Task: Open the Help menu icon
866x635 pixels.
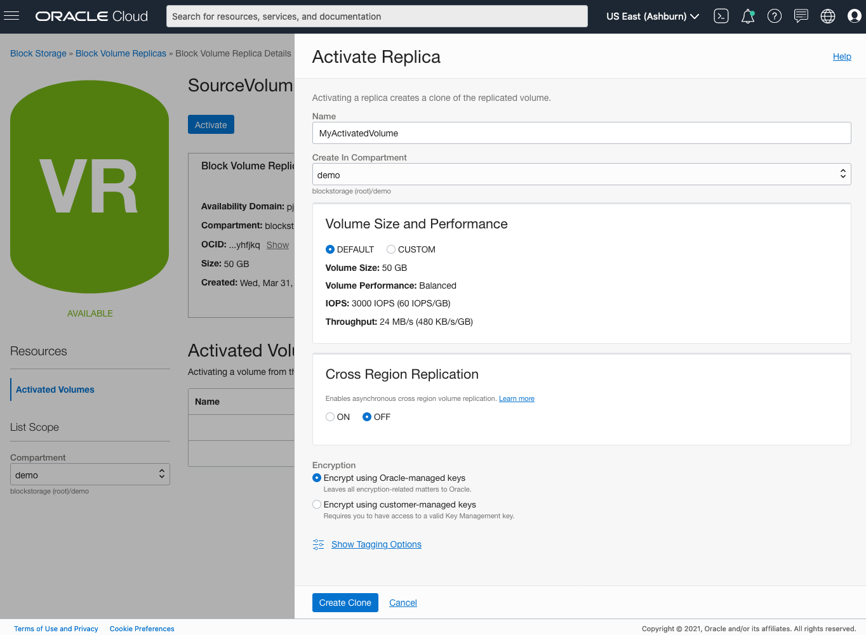Action: pyautogui.click(x=774, y=16)
